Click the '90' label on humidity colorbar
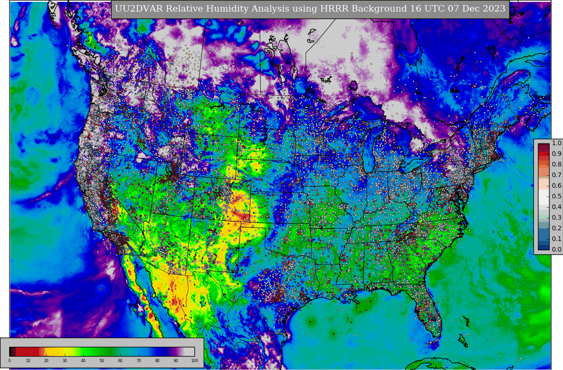The width and height of the screenshot is (563, 370). [176, 361]
